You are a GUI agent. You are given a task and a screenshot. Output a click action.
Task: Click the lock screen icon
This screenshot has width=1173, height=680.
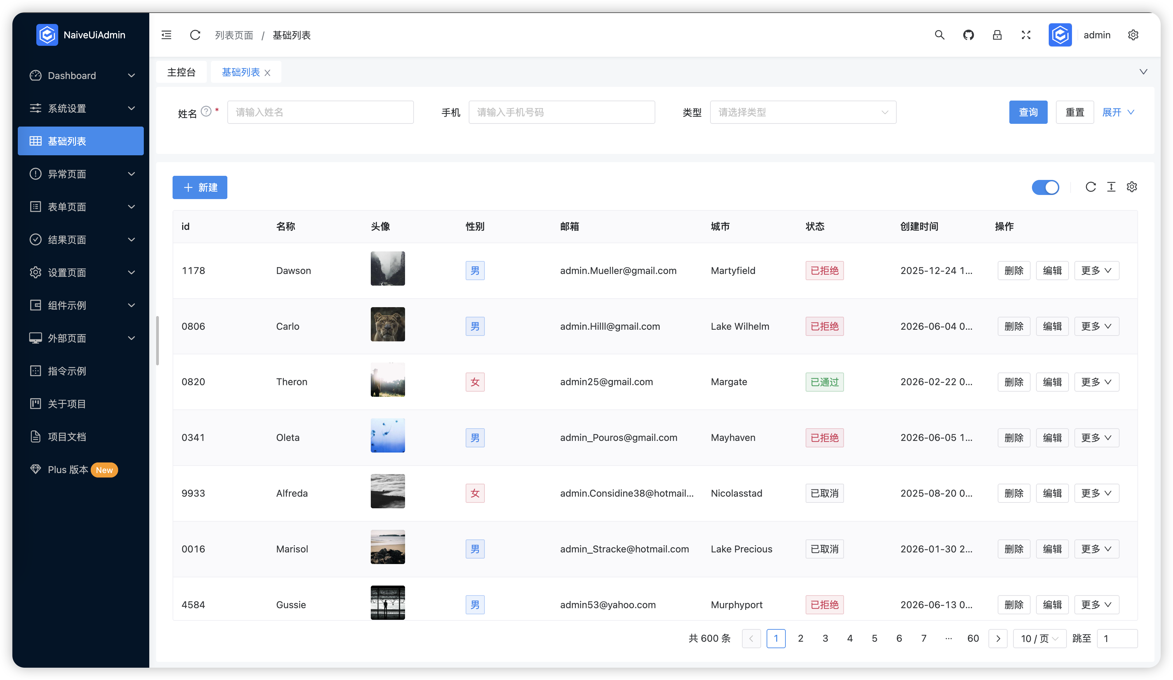[997, 35]
